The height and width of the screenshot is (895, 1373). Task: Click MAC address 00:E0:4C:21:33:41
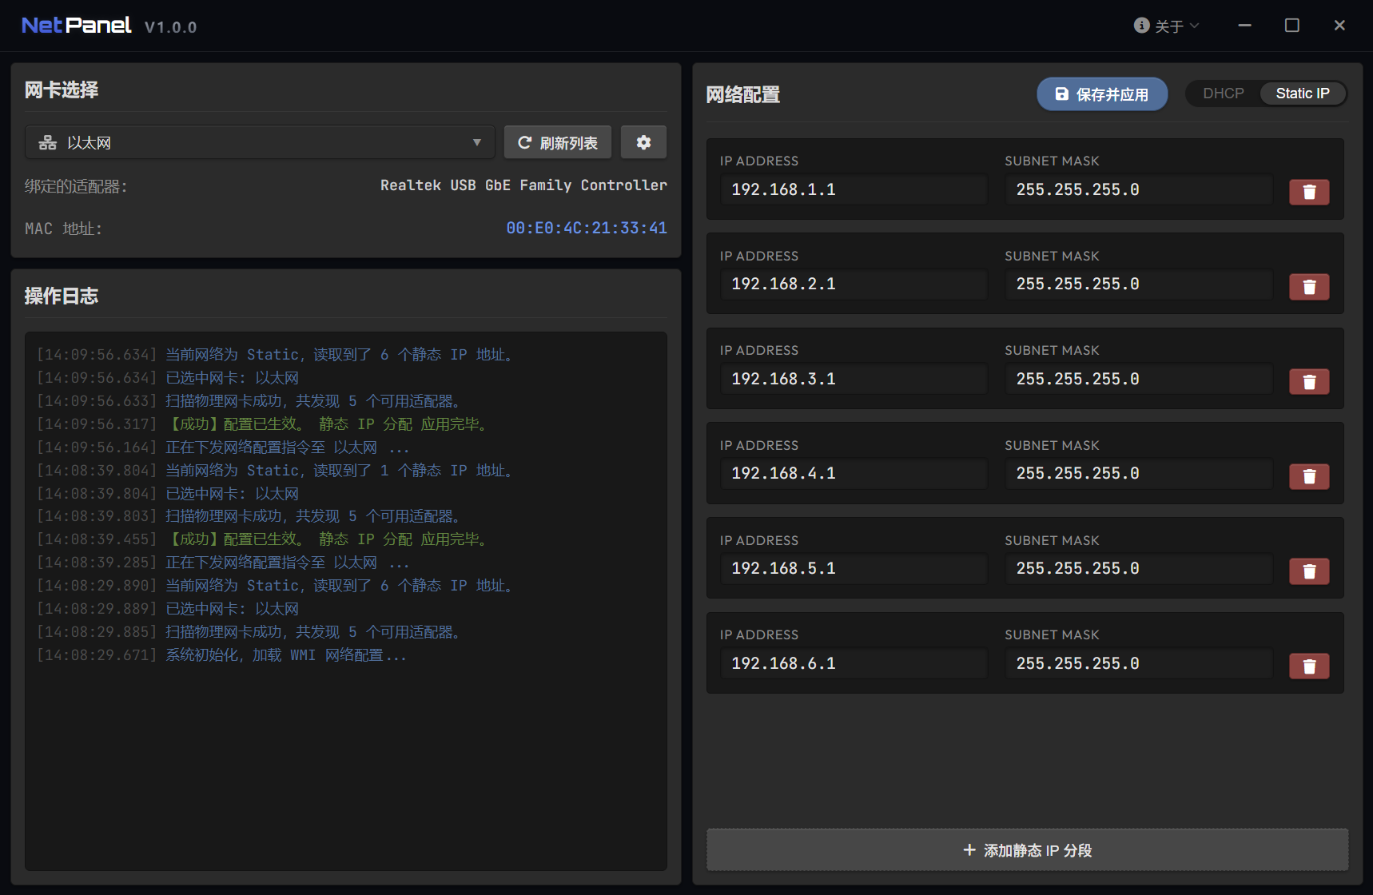point(587,229)
